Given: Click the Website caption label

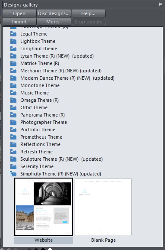Looking at the screenshot, I should click(44, 240).
